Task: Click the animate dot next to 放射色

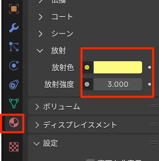Action: (150, 67)
